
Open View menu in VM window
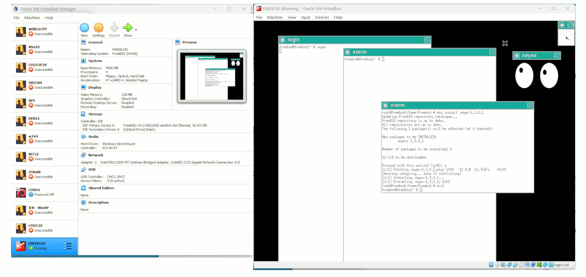pyautogui.click(x=292, y=17)
